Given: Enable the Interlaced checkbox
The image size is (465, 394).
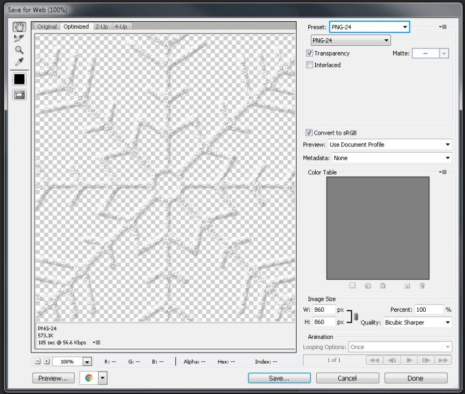Looking at the screenshot, I should click(x=309, y=65).
